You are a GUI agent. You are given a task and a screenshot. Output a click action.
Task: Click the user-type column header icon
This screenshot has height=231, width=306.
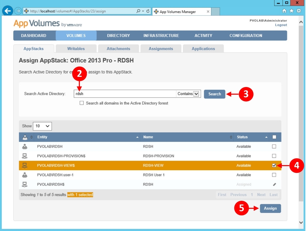(25, 137)
